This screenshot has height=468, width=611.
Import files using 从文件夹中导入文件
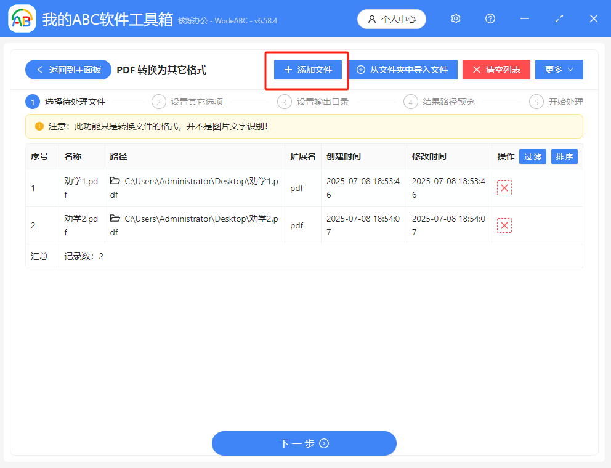(x=403, y=69)
